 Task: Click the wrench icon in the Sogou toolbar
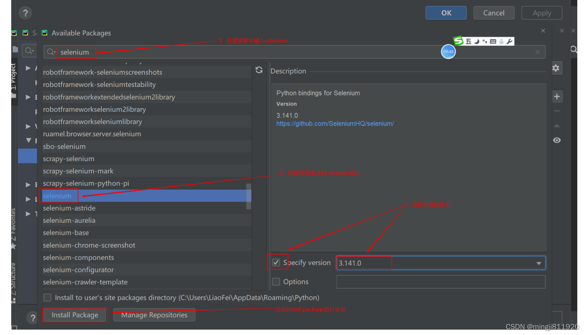pyautogui.click(x=510, y=41)
